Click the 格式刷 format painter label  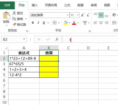click(x=21, y=24)
